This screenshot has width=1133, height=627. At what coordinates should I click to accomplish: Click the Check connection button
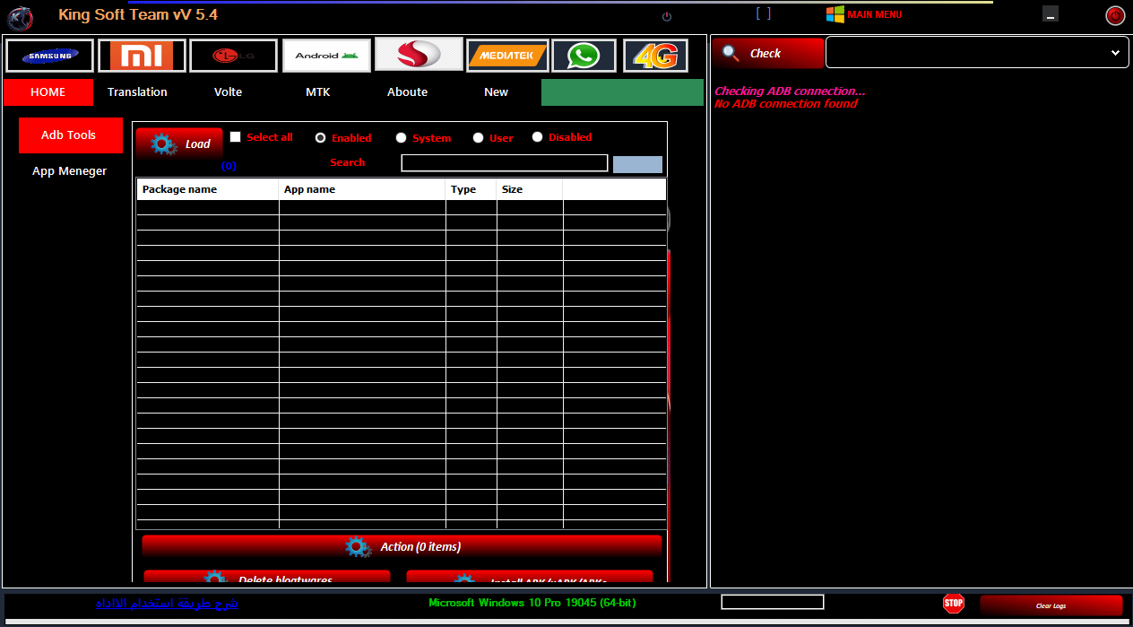click(x=767, y=53)
